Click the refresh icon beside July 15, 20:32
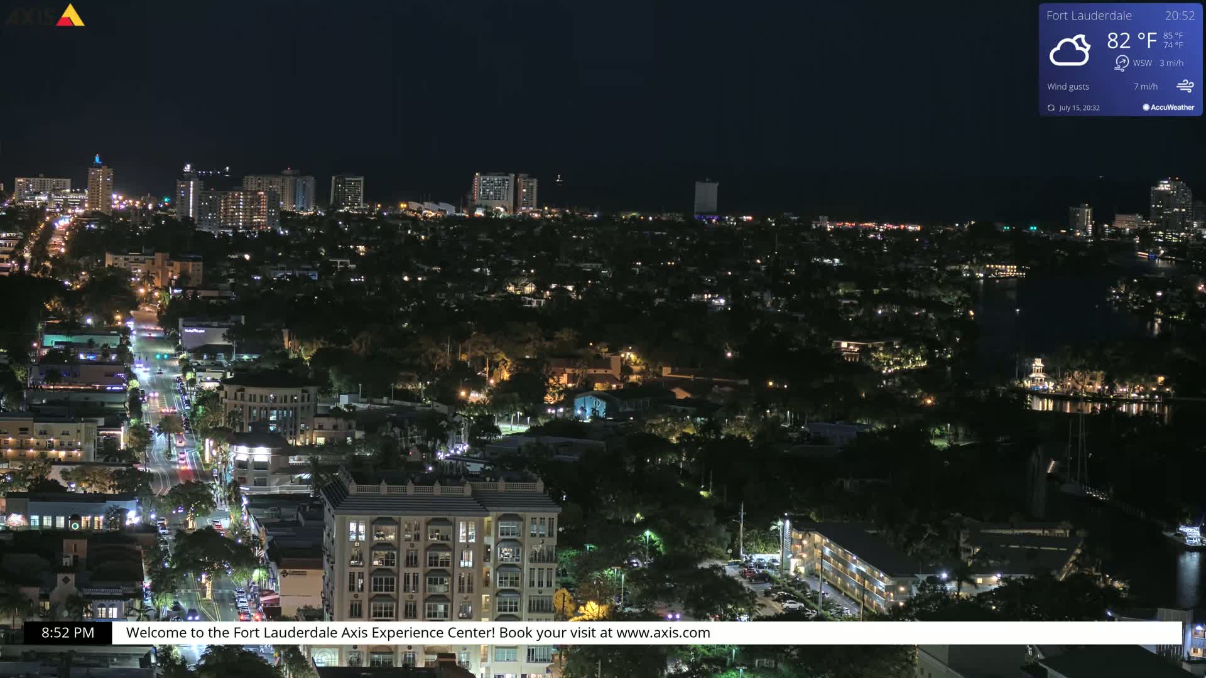The image size is (1206, 678). point(1051,107)
